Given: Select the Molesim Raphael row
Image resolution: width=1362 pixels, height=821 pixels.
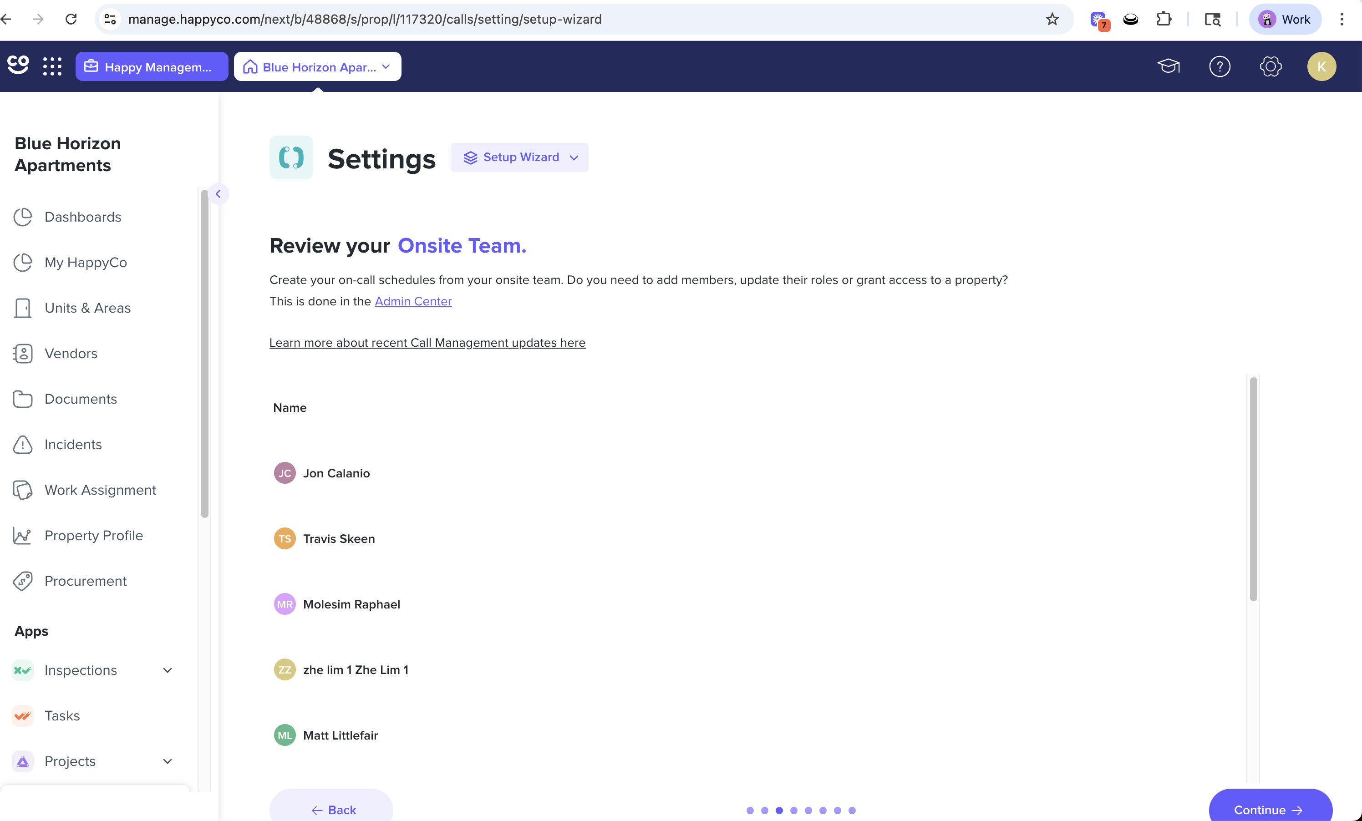Looking at the screenshot, I should (757, 604).
